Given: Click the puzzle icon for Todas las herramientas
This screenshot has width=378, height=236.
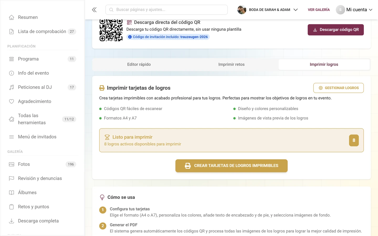Looking at the screenshot, I should tap(12, 119).
